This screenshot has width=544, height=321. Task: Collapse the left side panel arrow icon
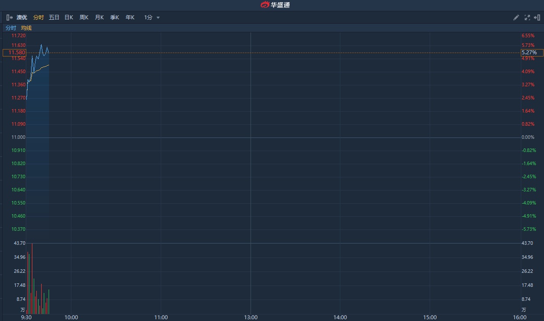[10, 18]
